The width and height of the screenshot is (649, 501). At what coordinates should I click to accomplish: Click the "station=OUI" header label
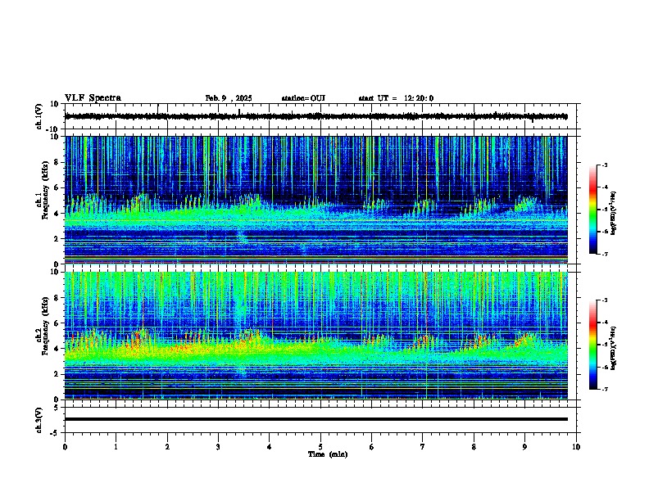(x=303, y=98)
